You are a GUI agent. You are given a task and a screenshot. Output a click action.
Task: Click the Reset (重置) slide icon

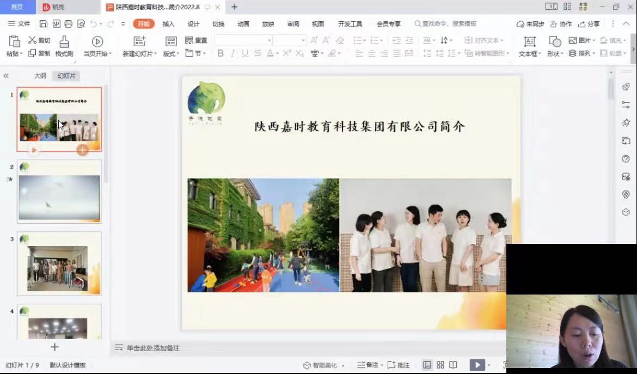click(196, 40)
